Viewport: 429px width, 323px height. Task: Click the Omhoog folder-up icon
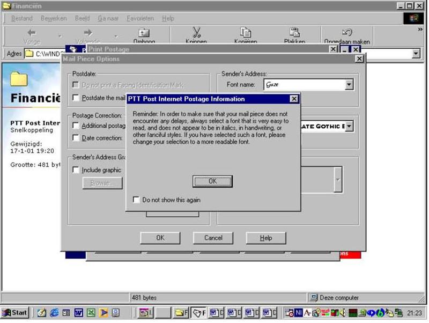pos(144,33)
